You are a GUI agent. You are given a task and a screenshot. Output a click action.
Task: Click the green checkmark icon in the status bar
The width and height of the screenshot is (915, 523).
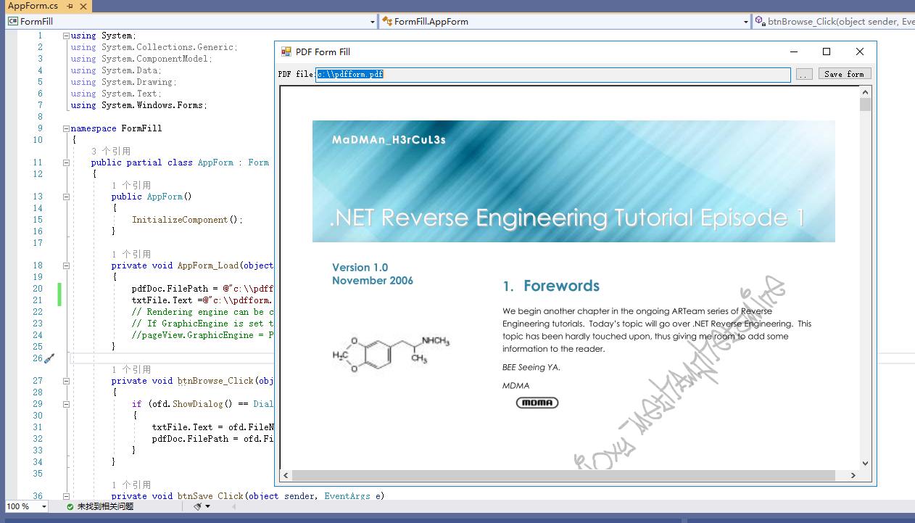pyautogui.click(x=72, y=506)
